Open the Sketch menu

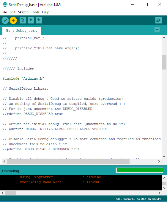[x=23, y=12]
